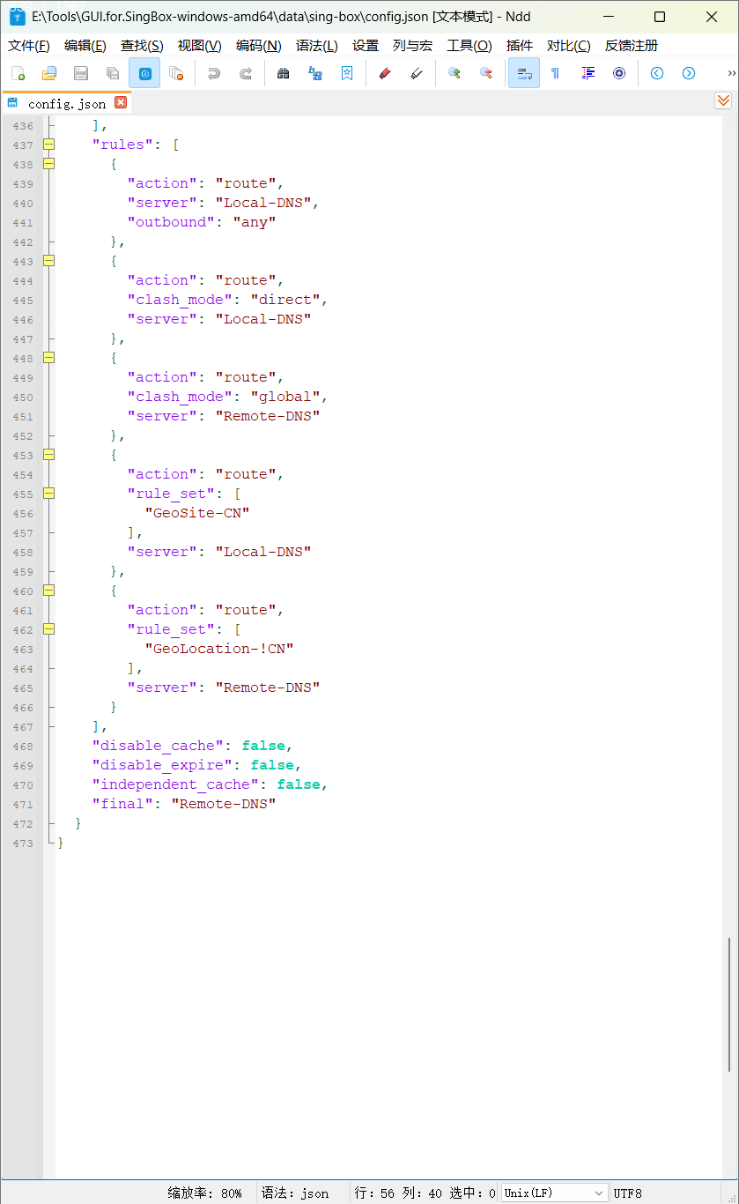This screenshot has width=739, height=1204.
Task: Click the Ndd app icon in title bar
Action: click(x=18, y=17)
